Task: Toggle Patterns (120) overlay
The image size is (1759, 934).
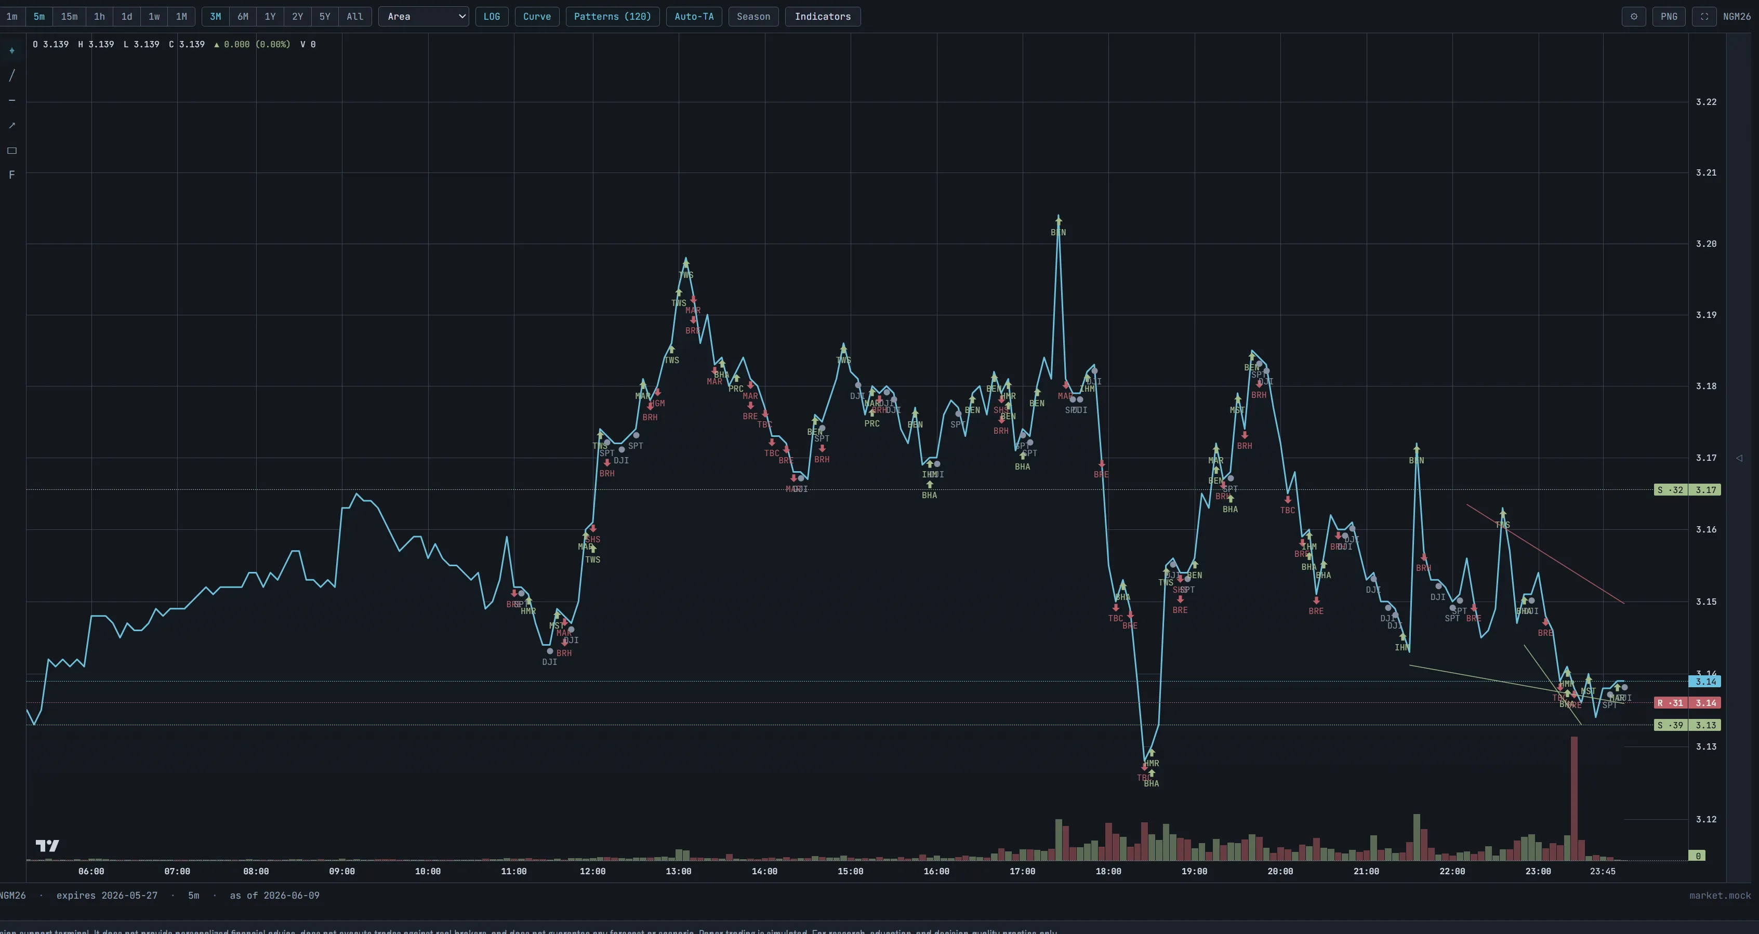Action: pyautogui.click(x=613, y=17)
